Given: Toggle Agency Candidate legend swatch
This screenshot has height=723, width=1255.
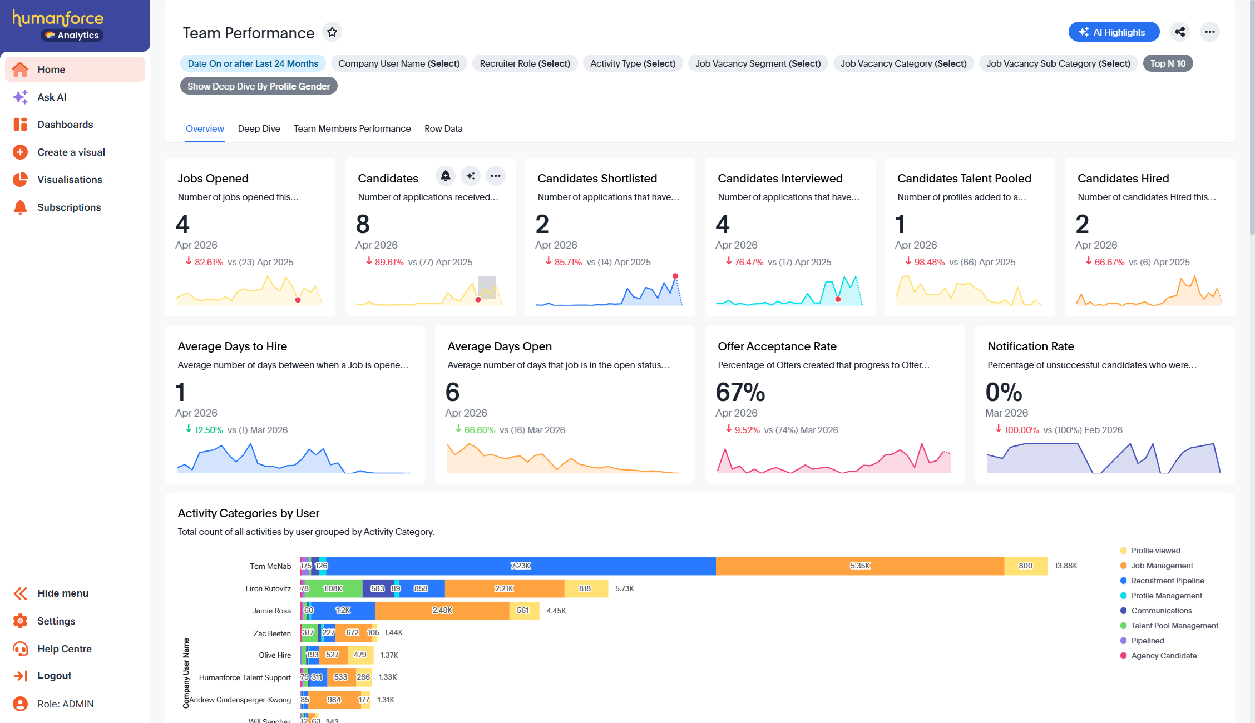Looking at the screenshot, I should point(1123,656).
